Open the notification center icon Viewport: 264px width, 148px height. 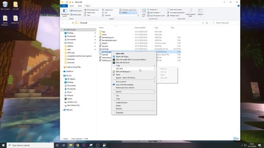click(259, 145)
